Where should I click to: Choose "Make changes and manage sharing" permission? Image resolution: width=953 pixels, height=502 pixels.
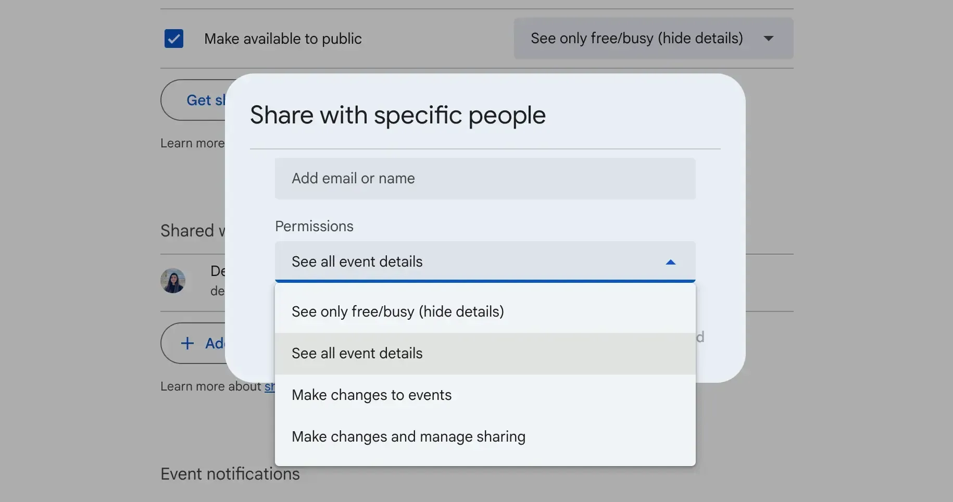pos(409,437)
